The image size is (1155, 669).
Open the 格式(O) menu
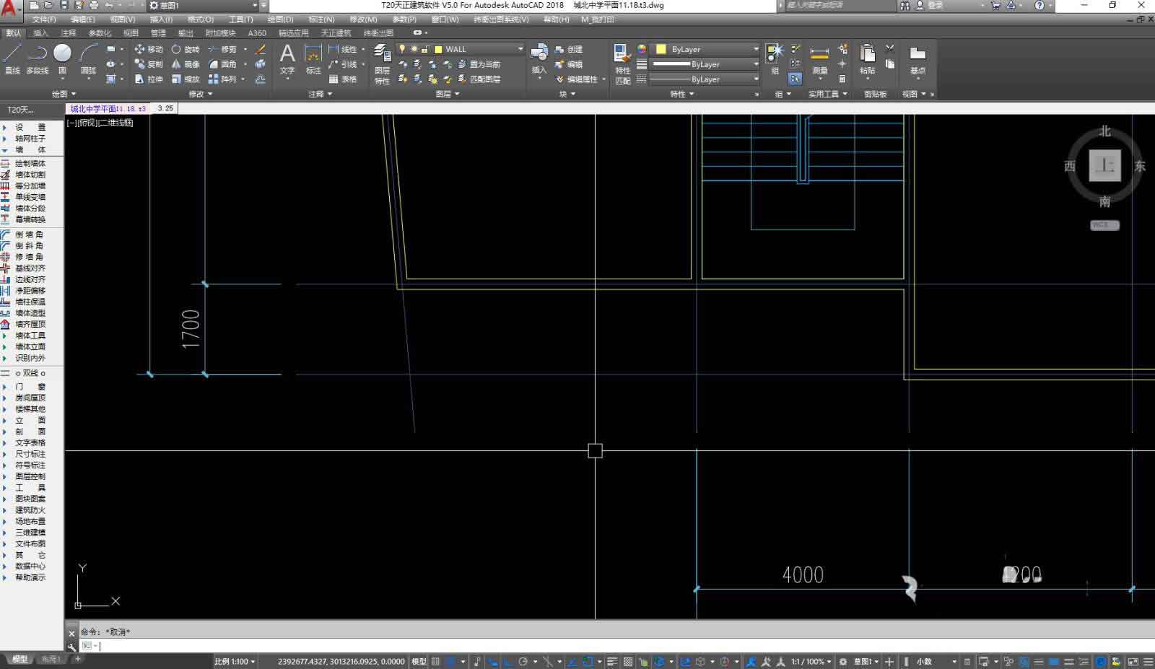point(200,19)
